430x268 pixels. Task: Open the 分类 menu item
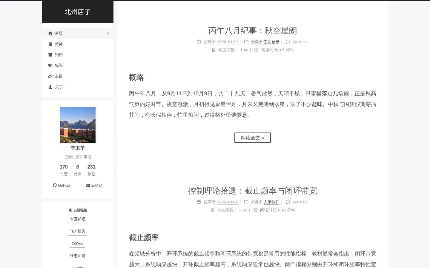point(78,44)
